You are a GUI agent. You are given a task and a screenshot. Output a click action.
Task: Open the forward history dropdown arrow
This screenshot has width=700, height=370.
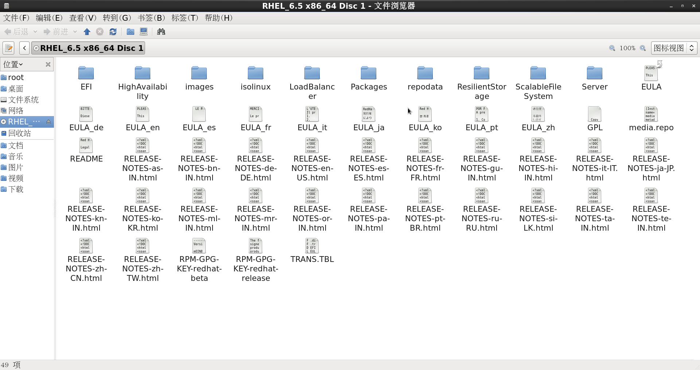pyautogui.click(x=75, y=32)
